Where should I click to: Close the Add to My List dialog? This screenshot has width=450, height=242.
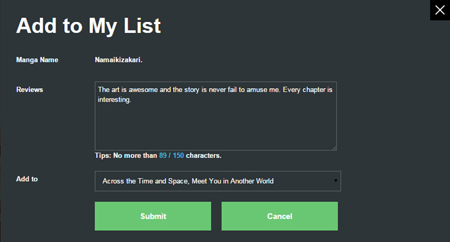[x=440, y=10]
